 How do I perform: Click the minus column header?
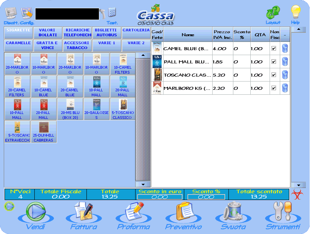pyautogui.click(x=285, y=35)
